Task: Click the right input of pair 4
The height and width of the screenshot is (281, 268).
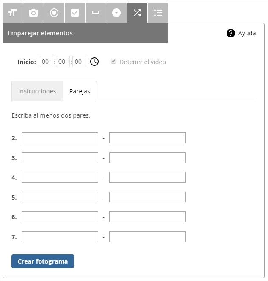Action: tap(147, 177)
